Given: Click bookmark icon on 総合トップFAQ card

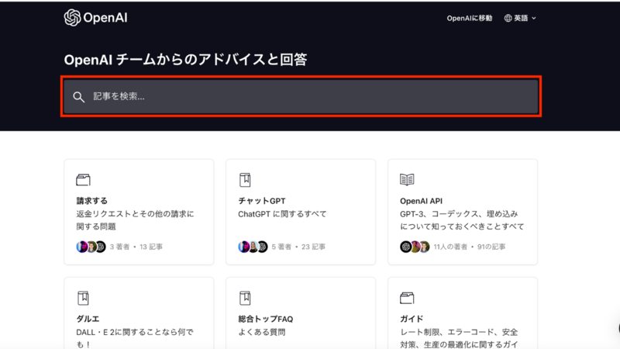Looking at the screenshot, I should click(x=245, y=298).
